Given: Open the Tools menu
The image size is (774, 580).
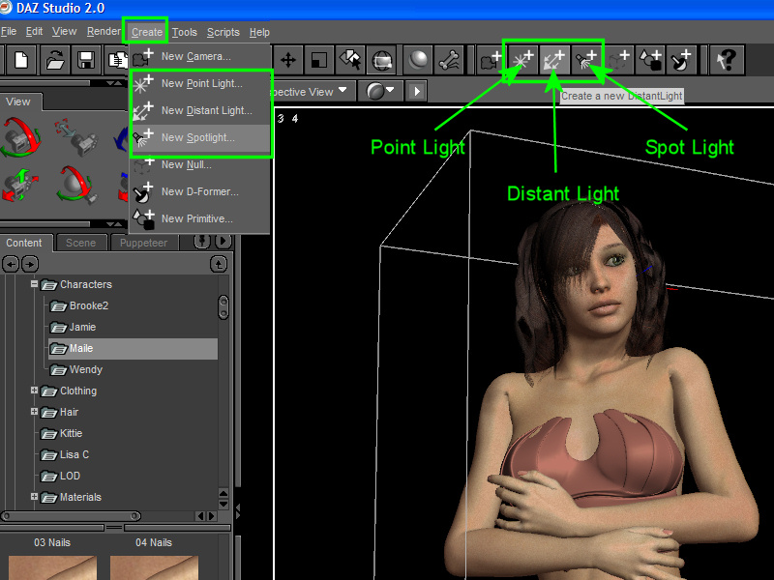Looking at the screenshot, I should (185, 32).
